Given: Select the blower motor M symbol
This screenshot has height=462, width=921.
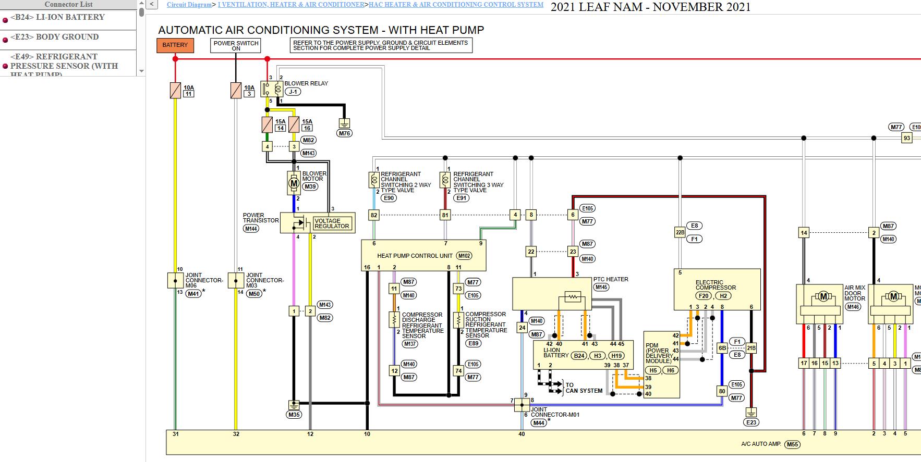Looking at the screenshot, I should (294, 183).
